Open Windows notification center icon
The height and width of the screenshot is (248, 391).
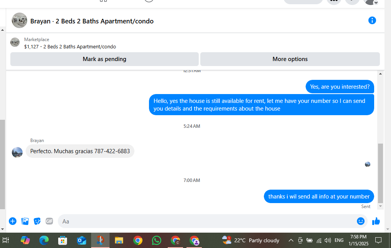(378, 240)
